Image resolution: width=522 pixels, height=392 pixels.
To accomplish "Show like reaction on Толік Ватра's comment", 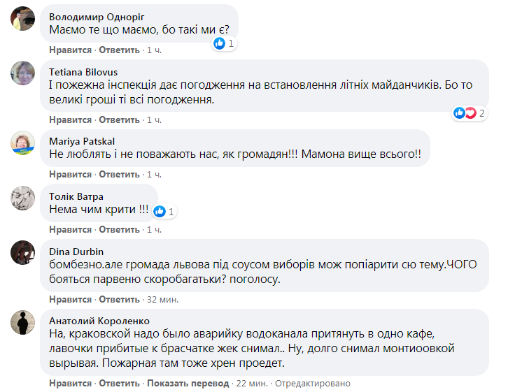I will (163, 211).
